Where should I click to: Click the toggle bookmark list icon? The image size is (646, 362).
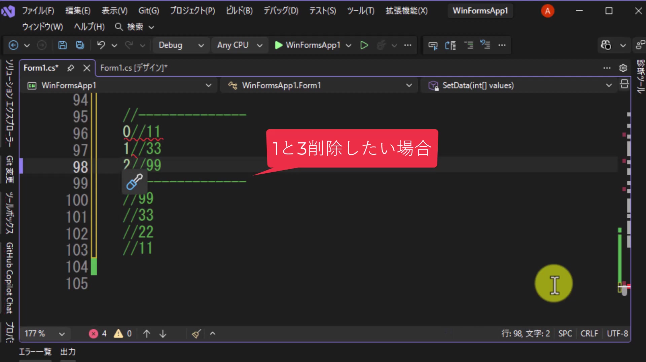coord(485,45)
